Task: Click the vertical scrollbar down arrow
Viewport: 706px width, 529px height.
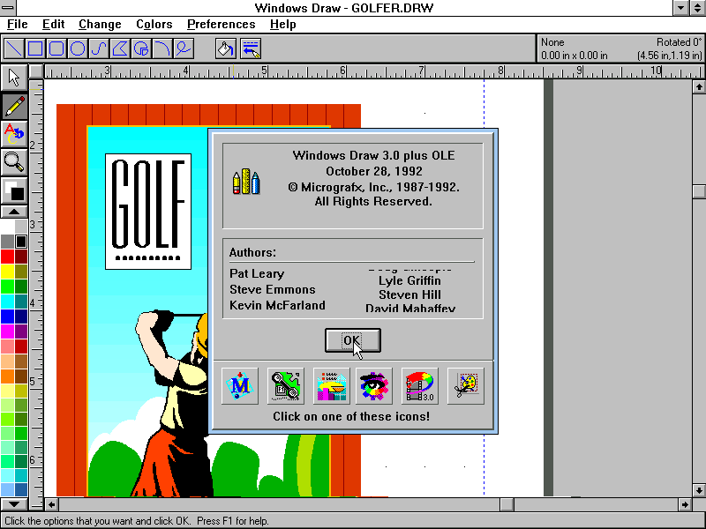Action: click(699, 490)
